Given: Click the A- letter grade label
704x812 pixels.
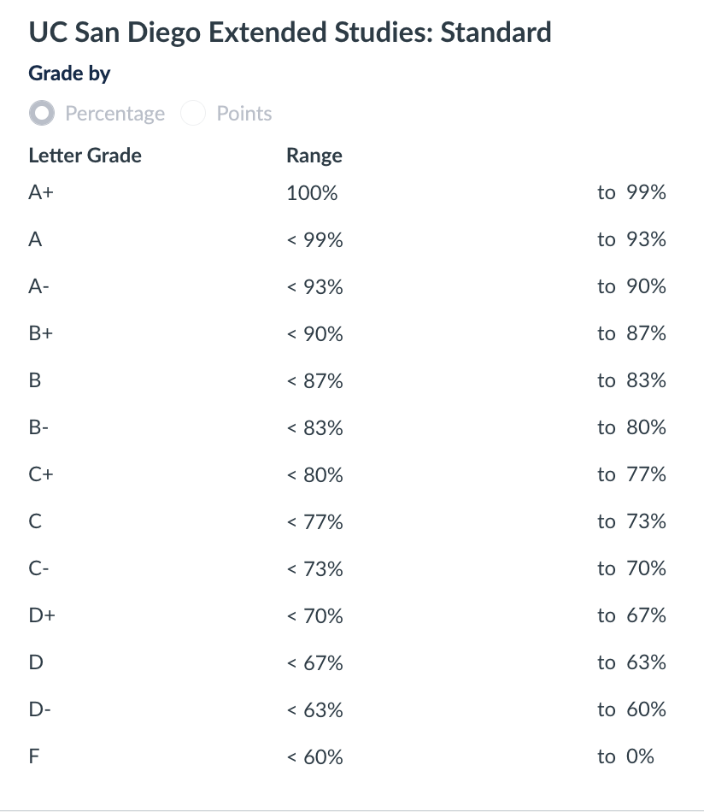Looking at the screenshot, I should [x=38, y=286].
